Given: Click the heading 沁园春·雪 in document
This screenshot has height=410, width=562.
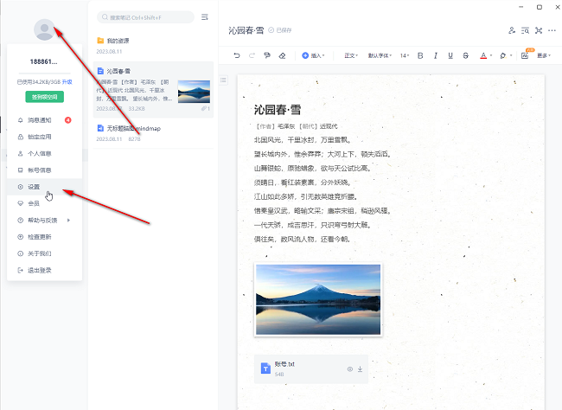Looking at the screenshot, I should tap(278, 110).
